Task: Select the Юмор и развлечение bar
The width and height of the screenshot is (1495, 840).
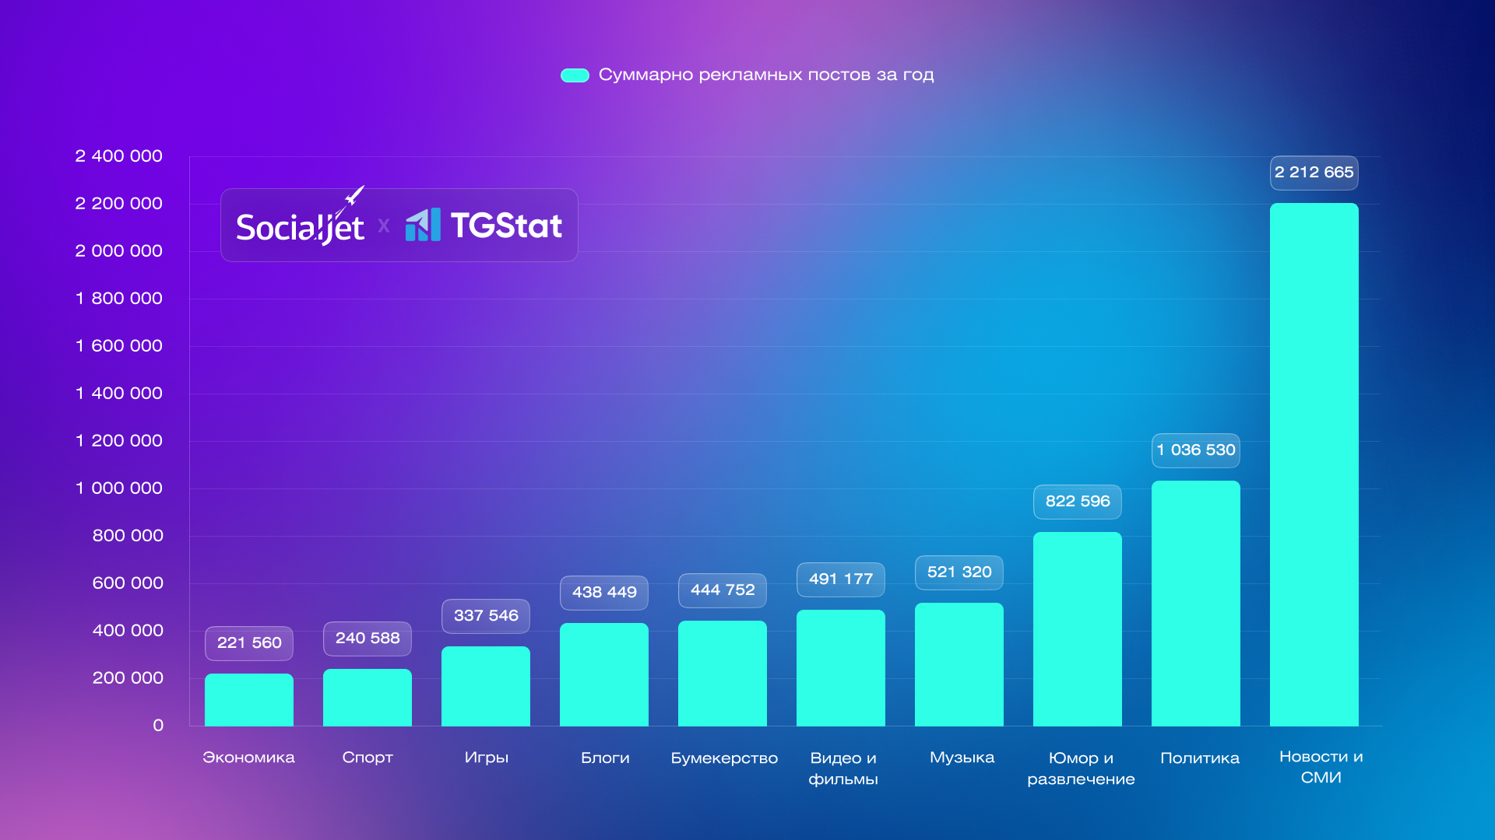Action: click(1077, 629)
